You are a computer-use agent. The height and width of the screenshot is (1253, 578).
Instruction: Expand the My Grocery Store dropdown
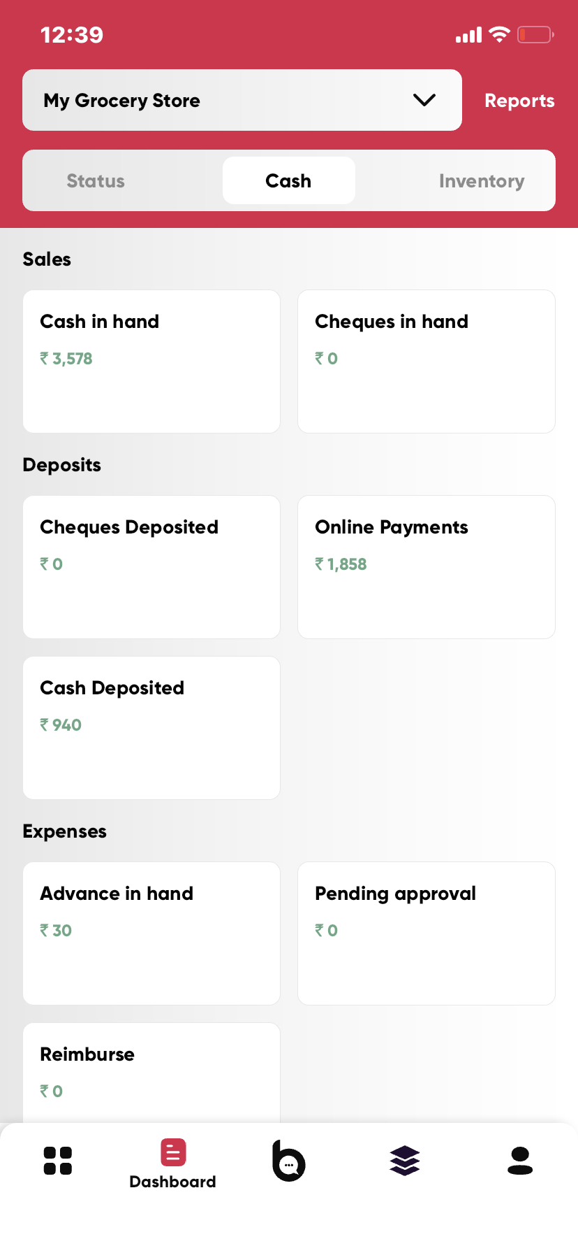(242, 100)
